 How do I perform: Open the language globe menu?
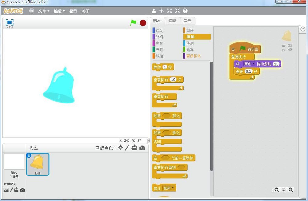(x=31, y=10)
